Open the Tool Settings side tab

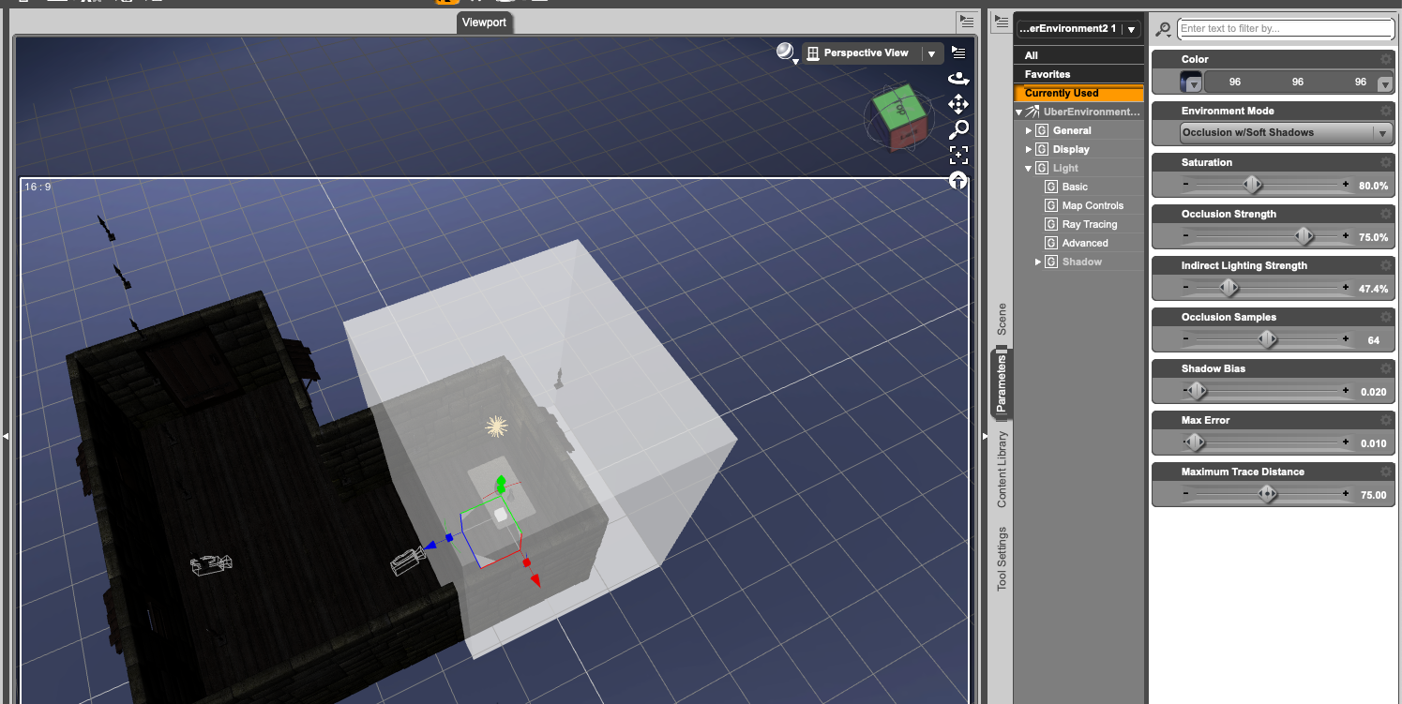[x=1002, y=559]
